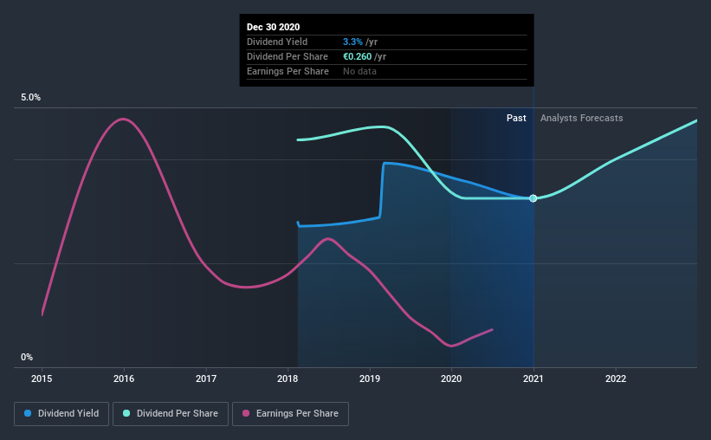Click the 5.0% y-axis label
The width and height of the screenshot is (711, 440).
(x=30, y=97)
